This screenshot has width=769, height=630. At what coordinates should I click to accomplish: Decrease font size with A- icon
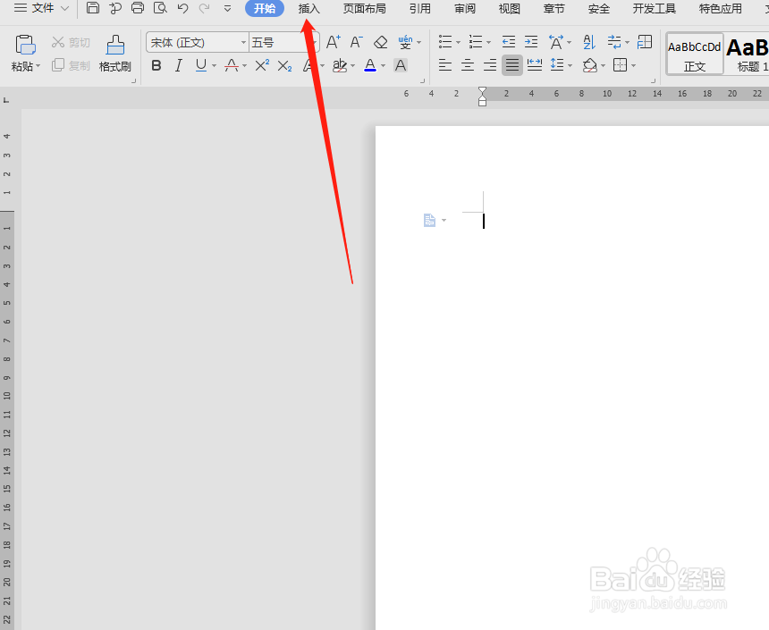357,42
